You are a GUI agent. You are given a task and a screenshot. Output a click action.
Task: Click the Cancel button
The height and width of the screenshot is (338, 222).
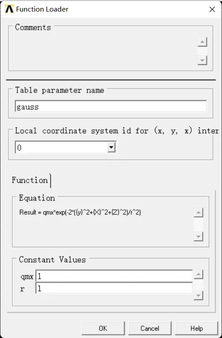pos(150,328)
